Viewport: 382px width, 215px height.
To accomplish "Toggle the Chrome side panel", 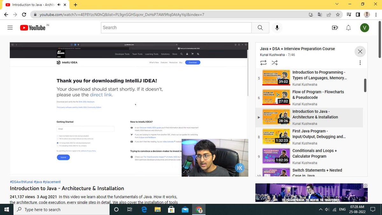I will pyautogui.click(x=358, y=15).
